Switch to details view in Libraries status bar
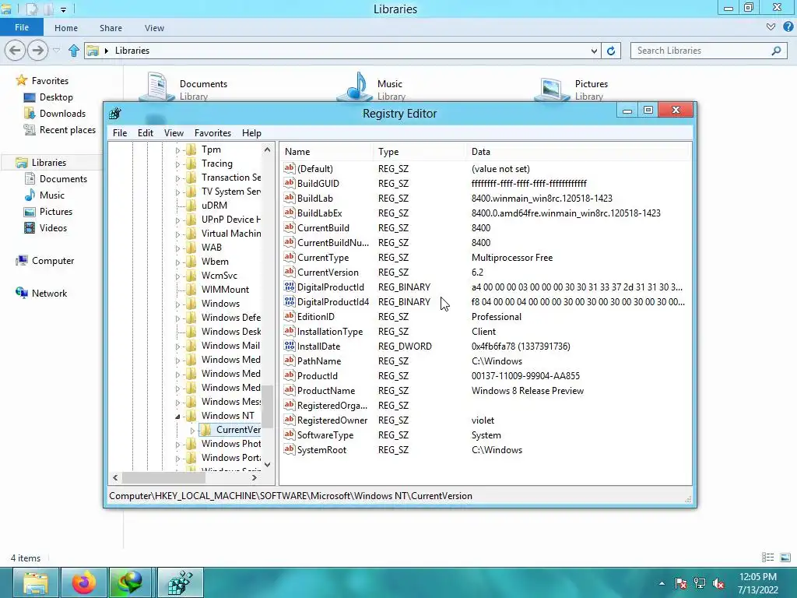Image resolution: width=797 pixels, height=598 pixels. [x=768, y=558]
